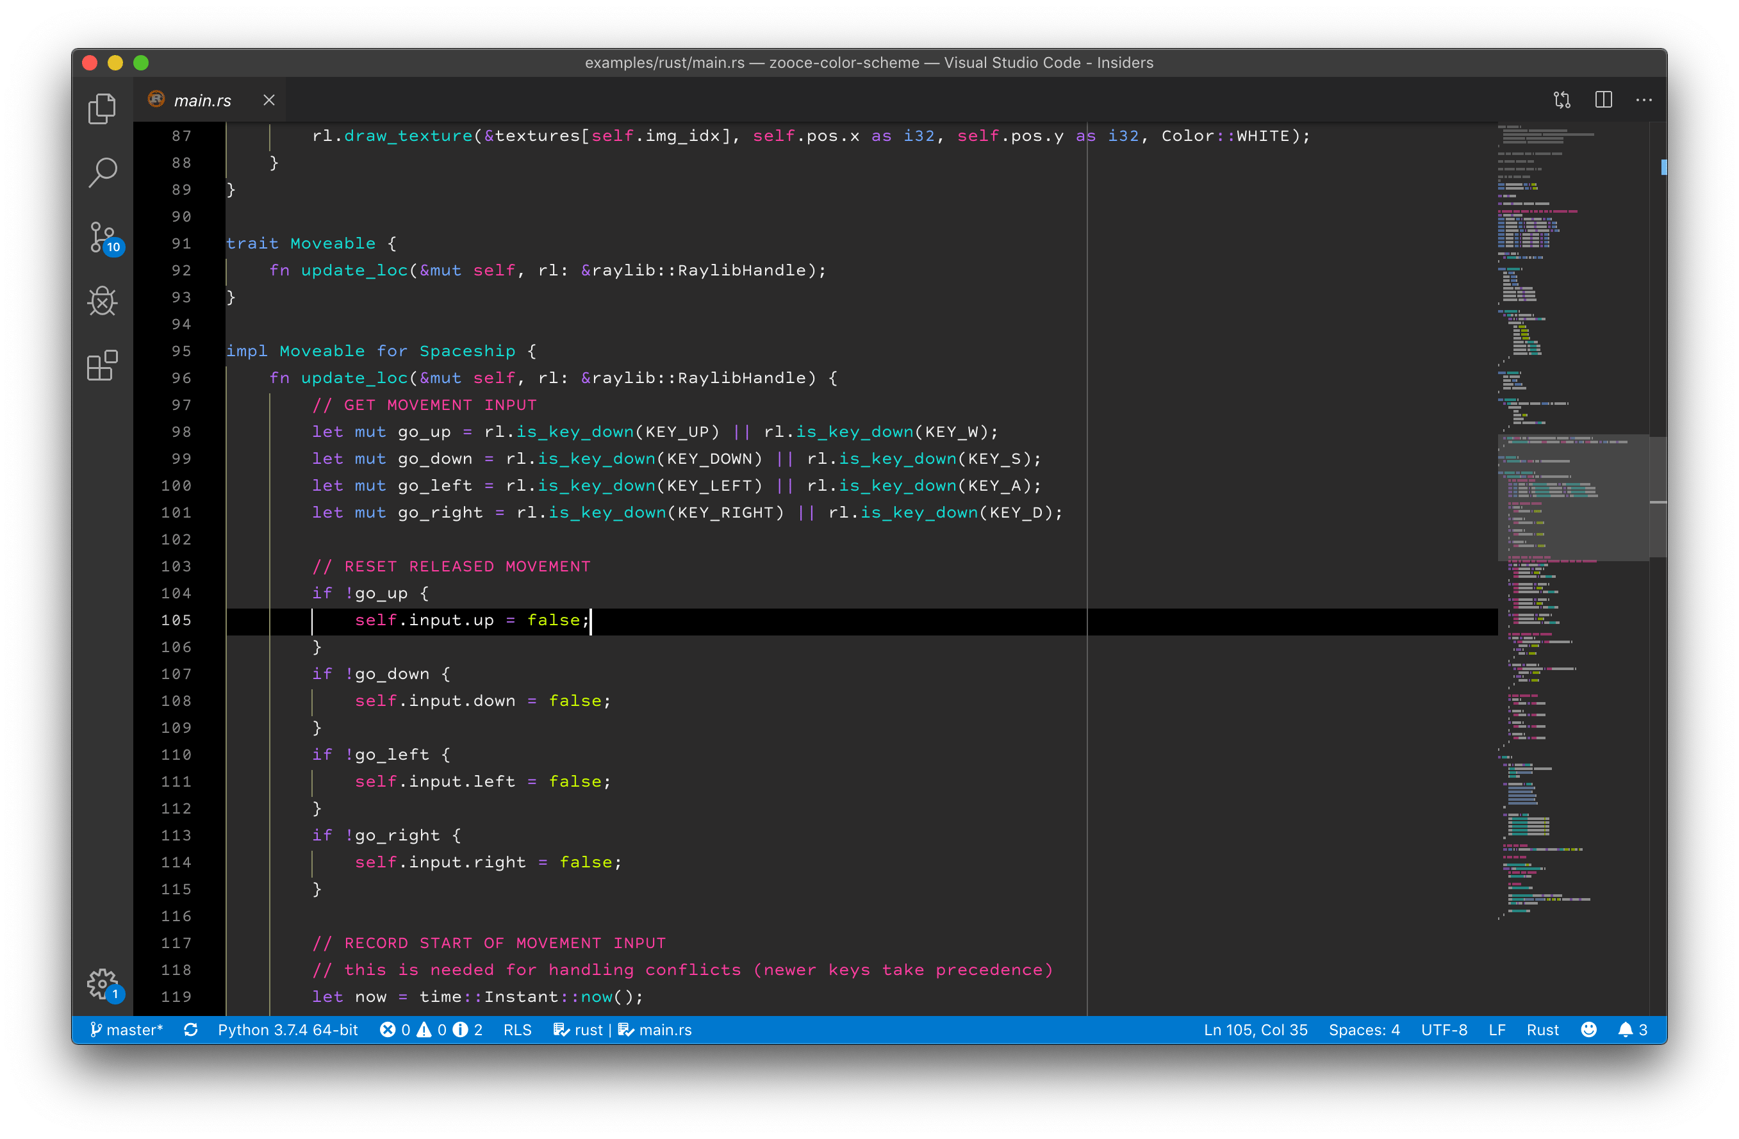Split the editor to the right
Image resolution: width=1739 pixels, height=1139 pixels.
pyautogui.click(x=1603, y=100)
